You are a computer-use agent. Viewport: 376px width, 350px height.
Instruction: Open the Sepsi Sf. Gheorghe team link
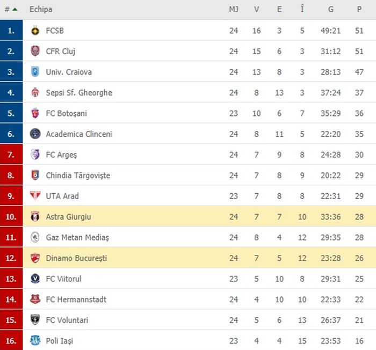[x=79, y=93]
